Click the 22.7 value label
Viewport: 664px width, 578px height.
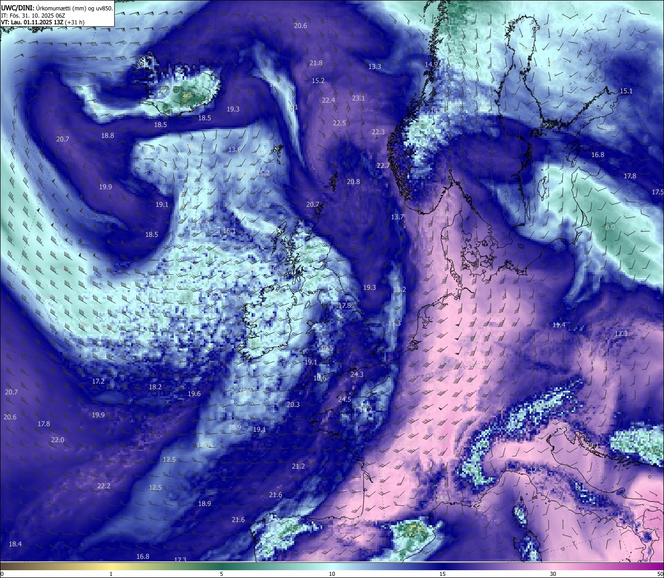click(383, 166)
